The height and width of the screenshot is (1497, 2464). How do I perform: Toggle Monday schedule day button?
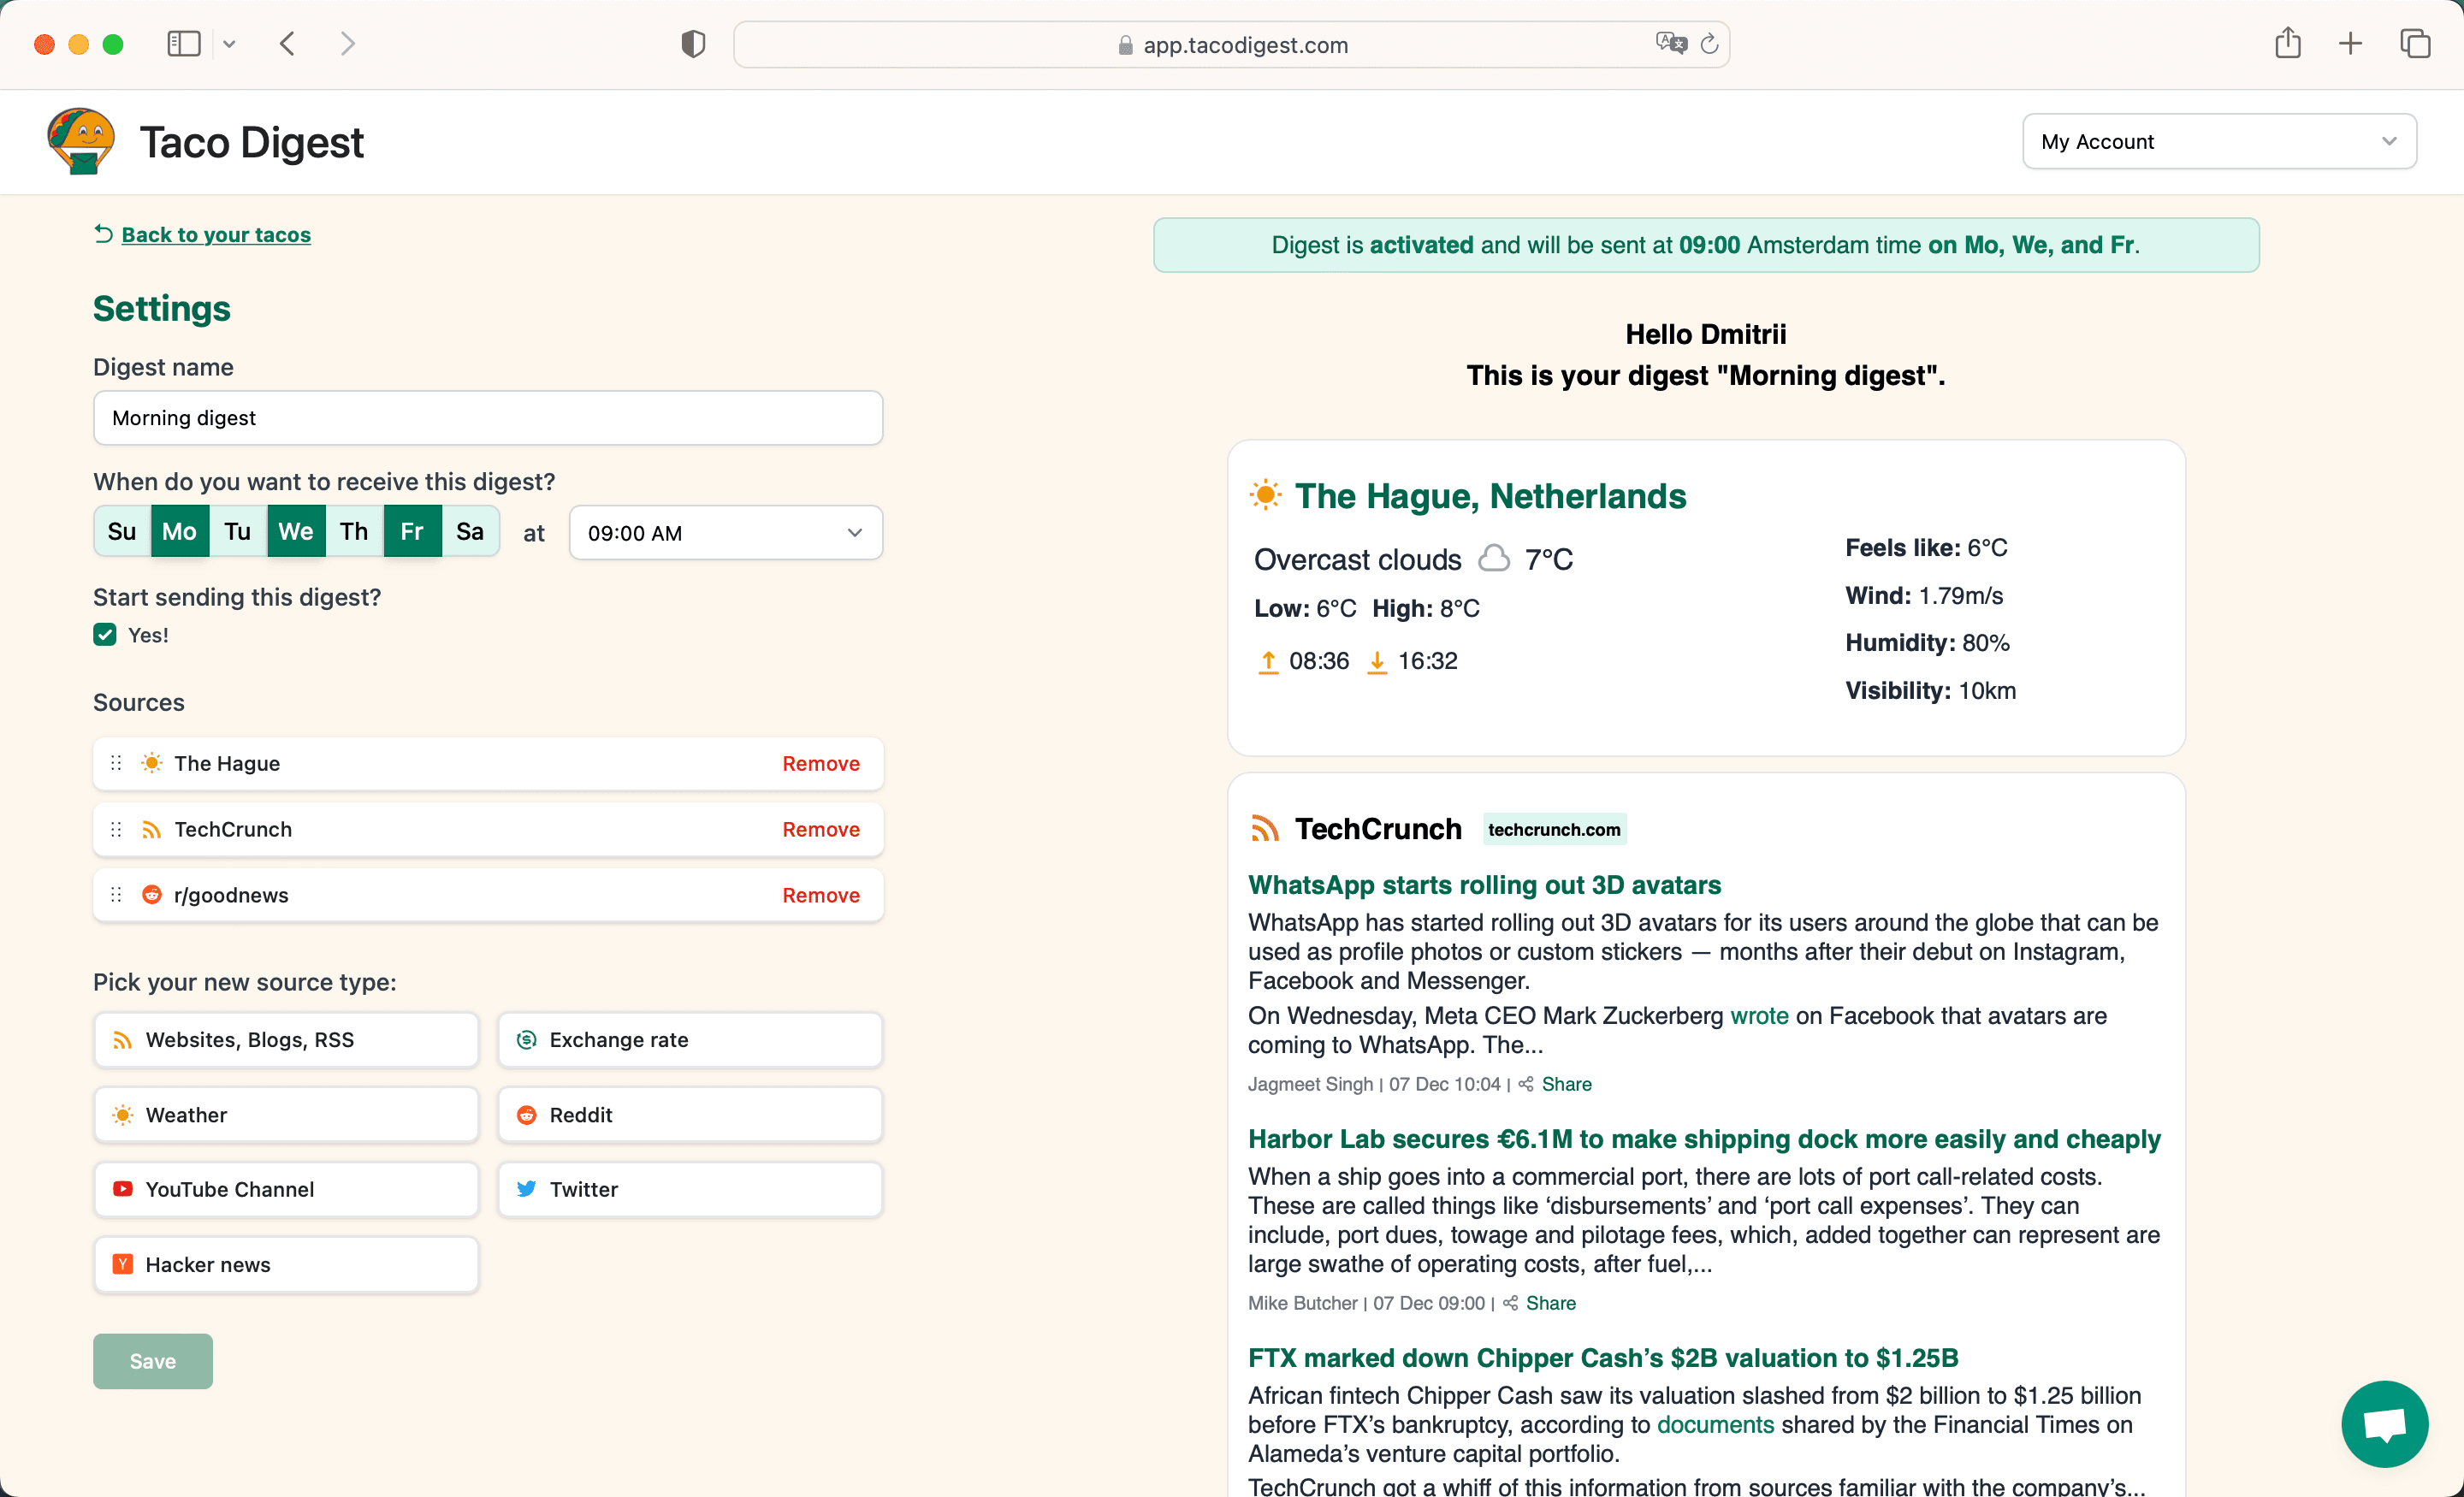pyautogui.click(x=180, y=530)
